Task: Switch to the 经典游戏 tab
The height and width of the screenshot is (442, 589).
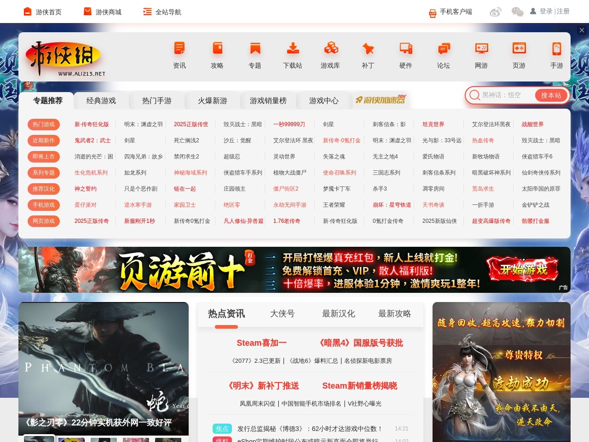Action: [101, 100]
